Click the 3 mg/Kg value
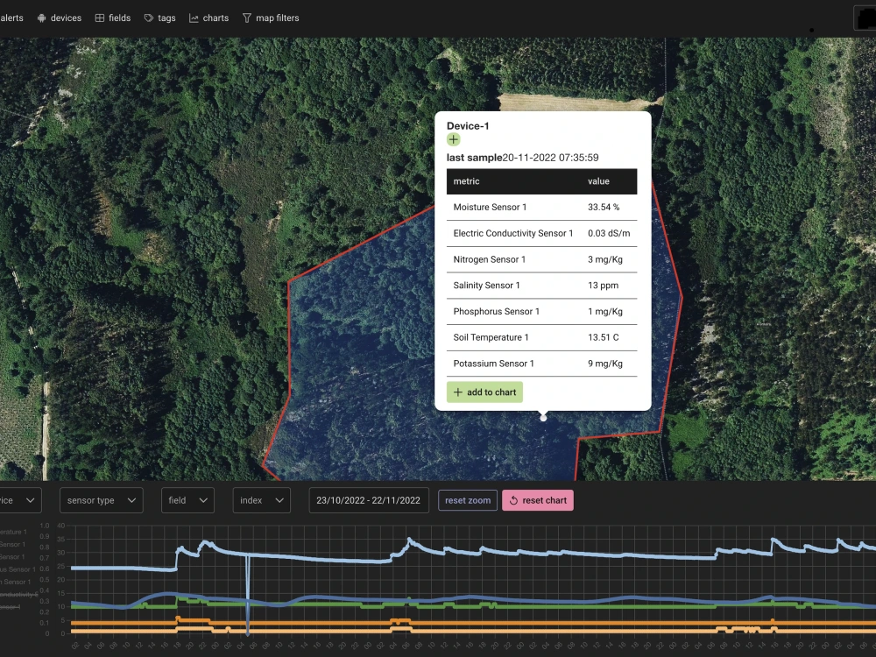876x657 pixels. 605,259
